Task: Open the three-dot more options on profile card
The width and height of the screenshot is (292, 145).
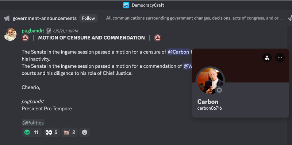Action: 280,58
